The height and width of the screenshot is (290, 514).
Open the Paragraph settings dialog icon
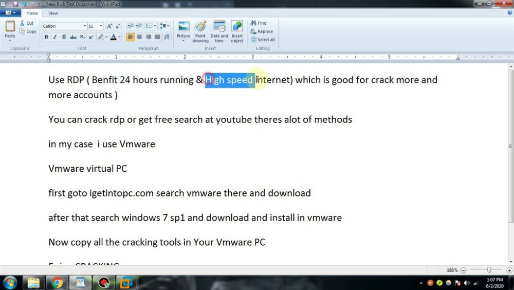[167, 37]
